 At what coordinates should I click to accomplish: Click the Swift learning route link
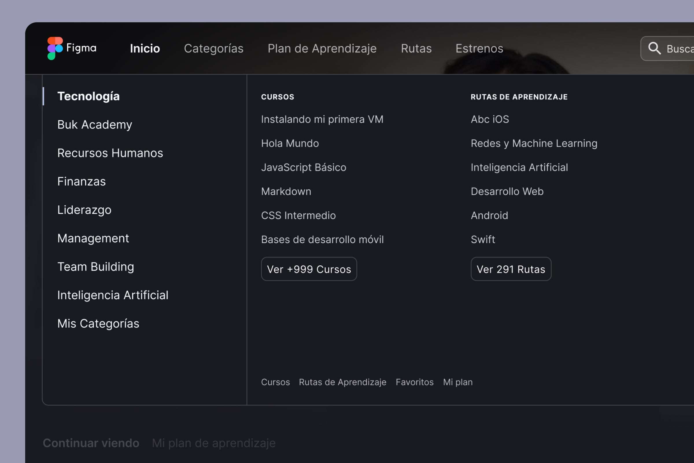(482, 240)
